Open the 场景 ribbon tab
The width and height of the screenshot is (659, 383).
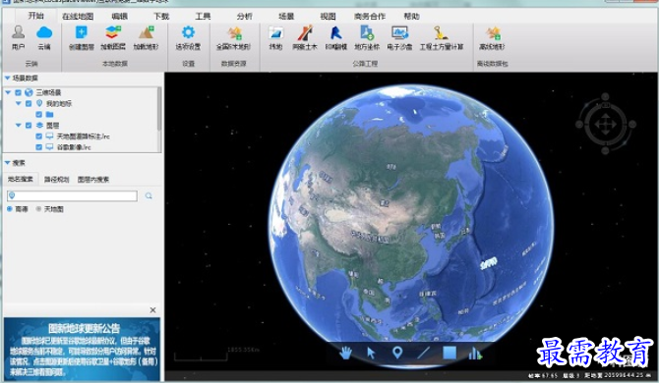pos(286,17)
